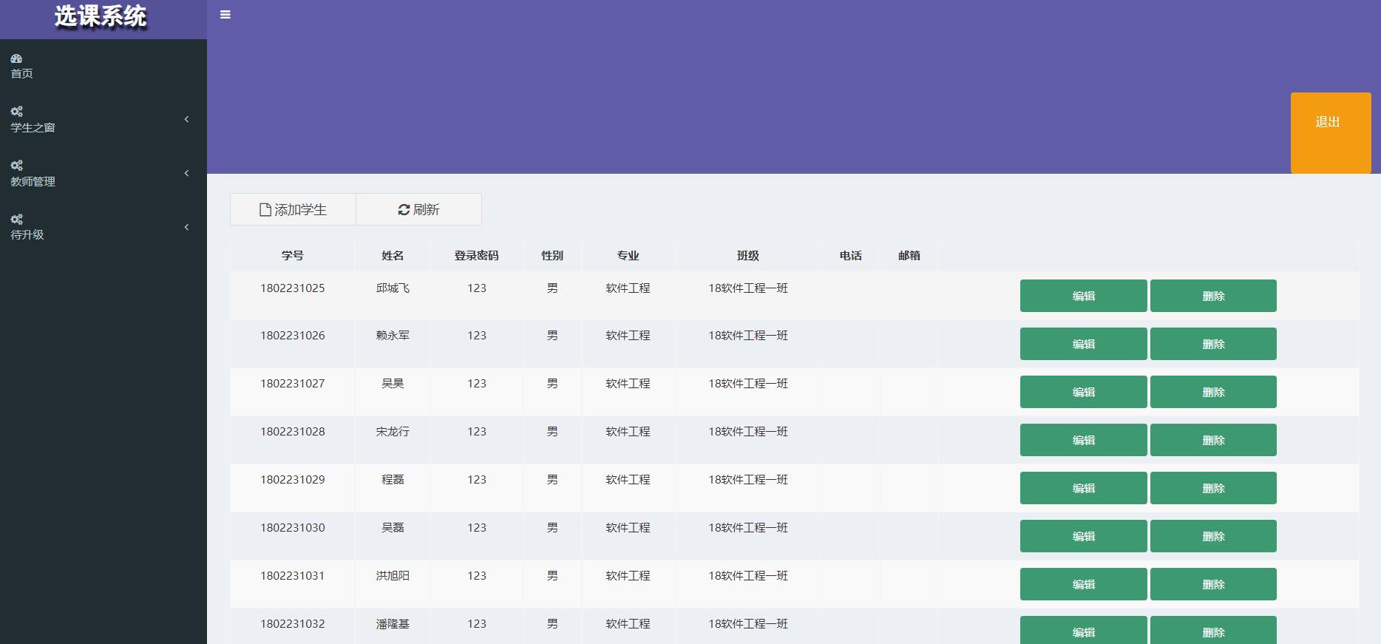Click 删除 for student 赖永军

coord(1213,344)
